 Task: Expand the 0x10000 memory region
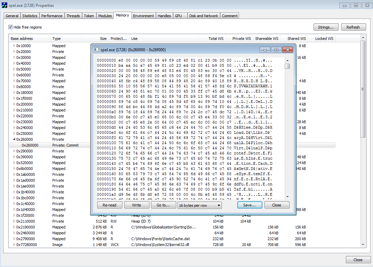pyautogui.click(x=14, y=45)
